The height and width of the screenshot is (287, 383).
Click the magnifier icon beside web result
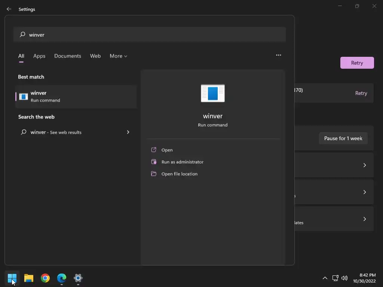pos(24,132)
